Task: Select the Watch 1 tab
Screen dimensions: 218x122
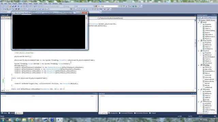Action: [x=19, y=113]
